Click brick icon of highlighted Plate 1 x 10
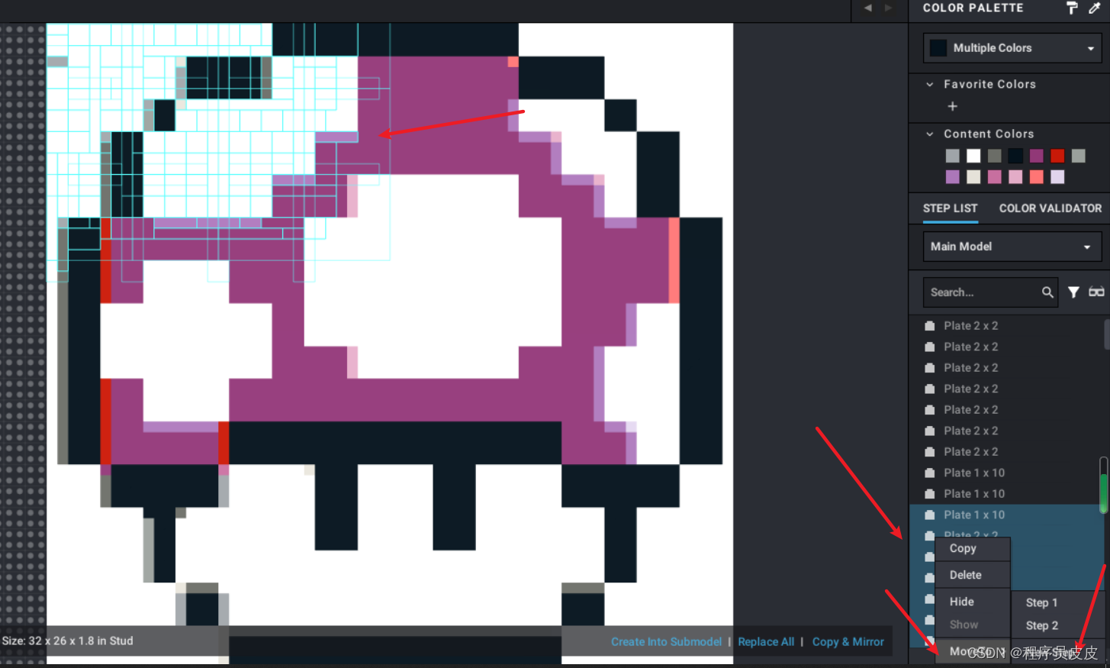The height and width of the screenshot is (668, 1110). point(930,515)
